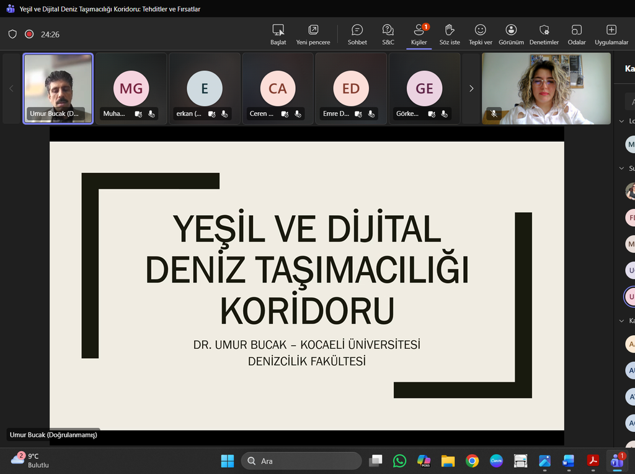Select the MG participant tile
Image resolution: width=635 pixels, height=474 pixels.
(131, 88)
